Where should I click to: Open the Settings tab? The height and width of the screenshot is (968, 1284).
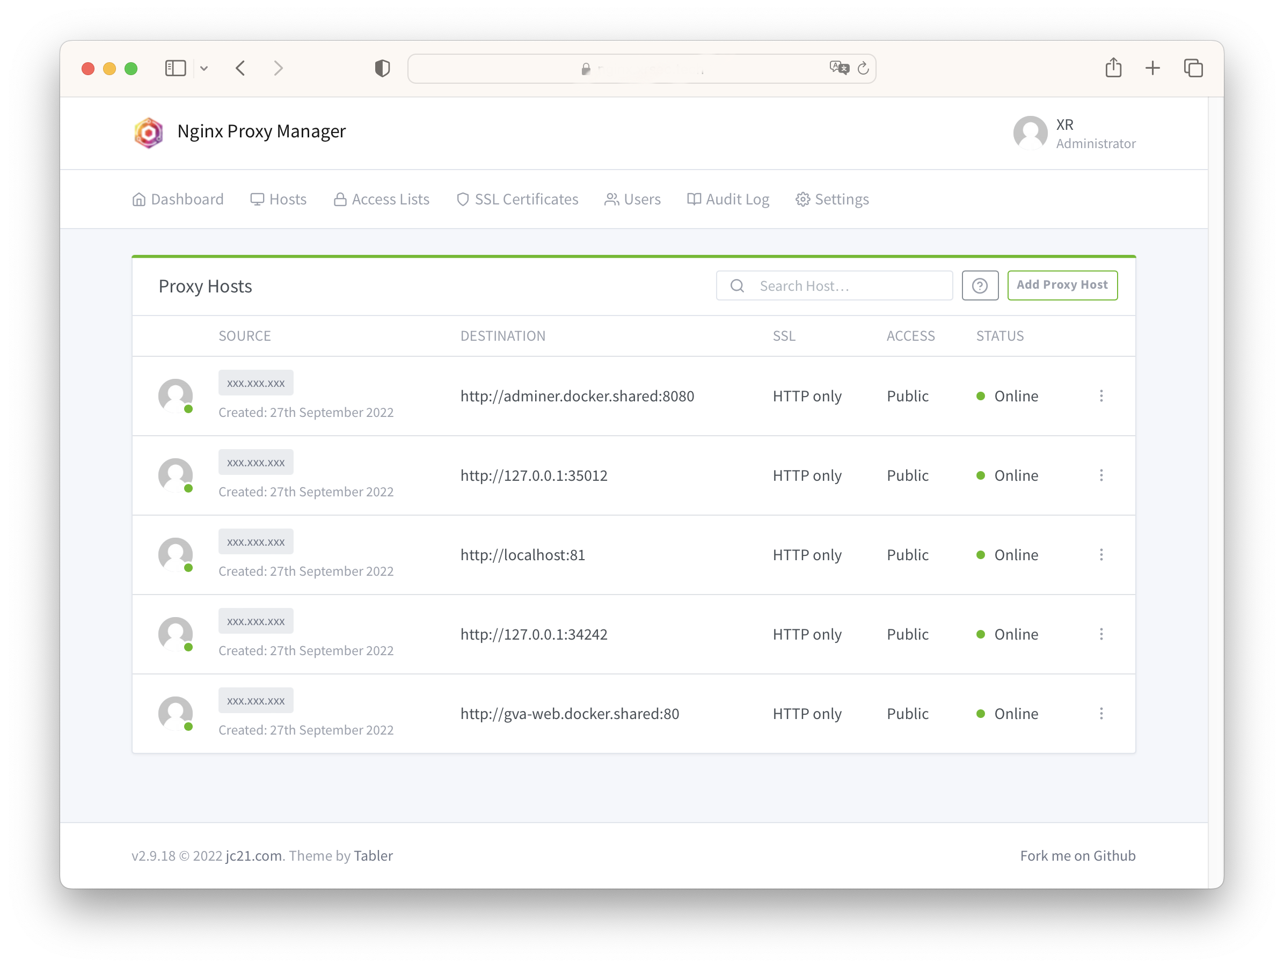[x=832, y=199]
